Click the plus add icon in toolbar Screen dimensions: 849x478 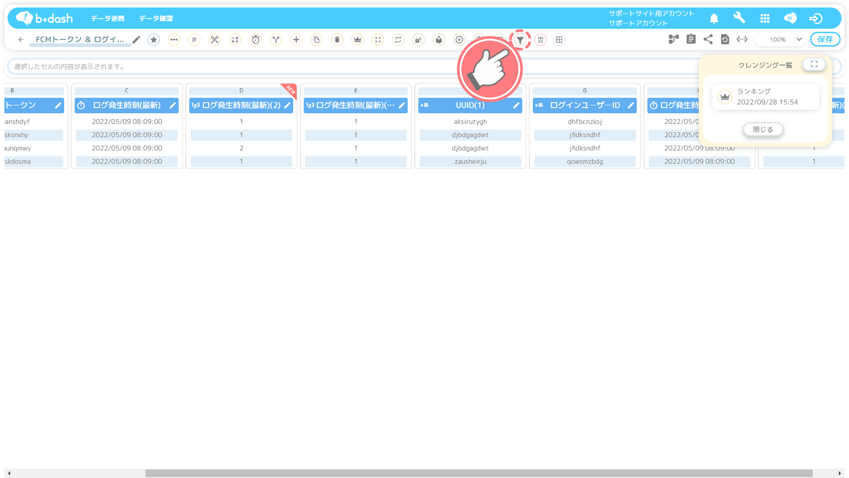[296, 40]
